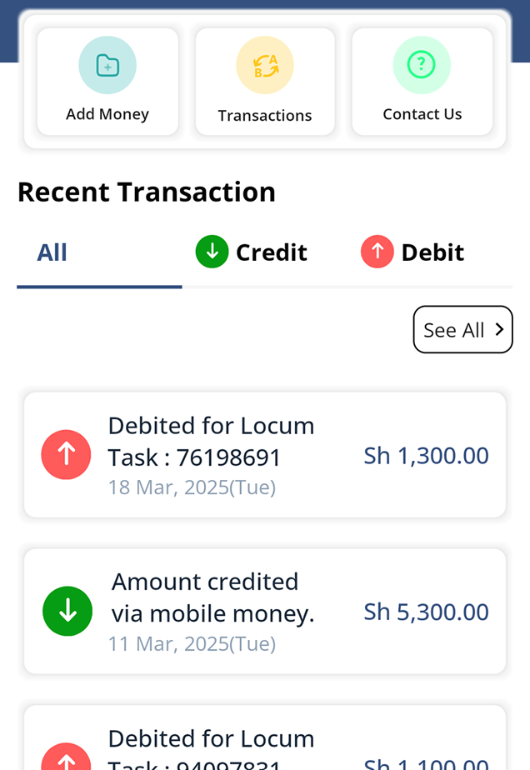Open the Add Money card label

pos(107,114)
